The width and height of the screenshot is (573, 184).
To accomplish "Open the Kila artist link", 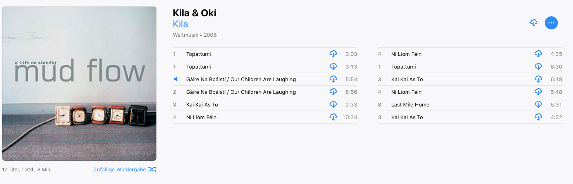I will point(180,24).
